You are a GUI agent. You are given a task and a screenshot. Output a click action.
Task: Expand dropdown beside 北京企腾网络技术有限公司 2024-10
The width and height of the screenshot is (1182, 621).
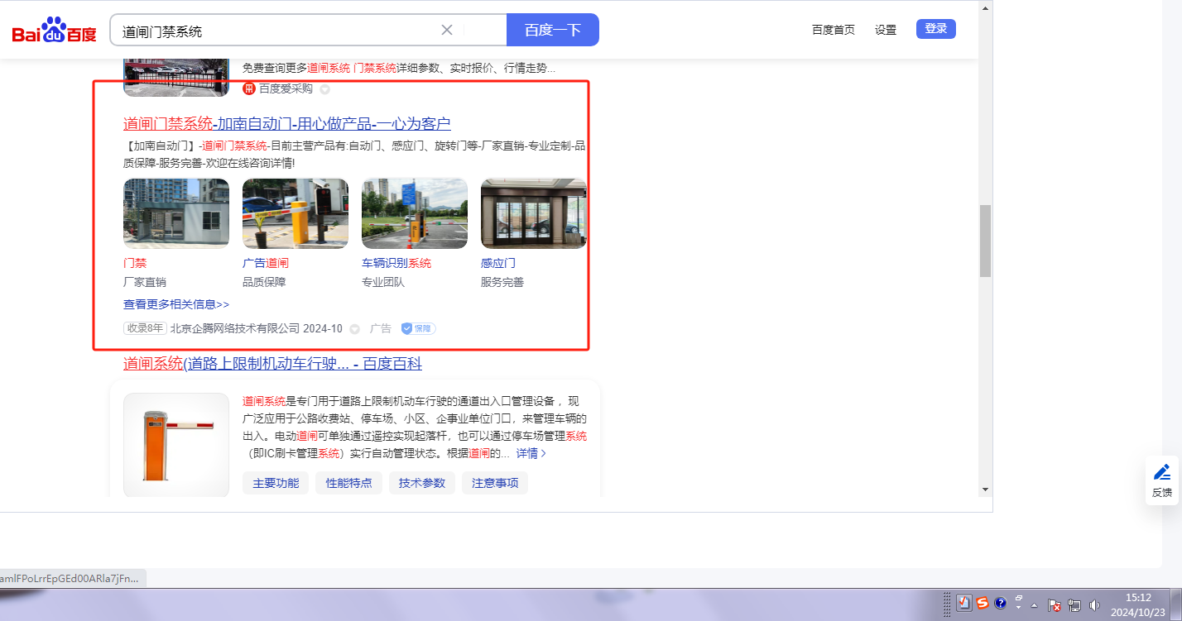pos(355,329)
